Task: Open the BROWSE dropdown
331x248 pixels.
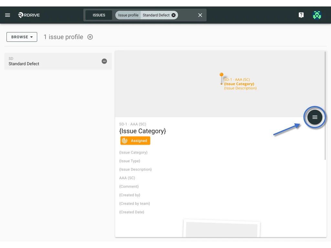Action: (22, 37)
